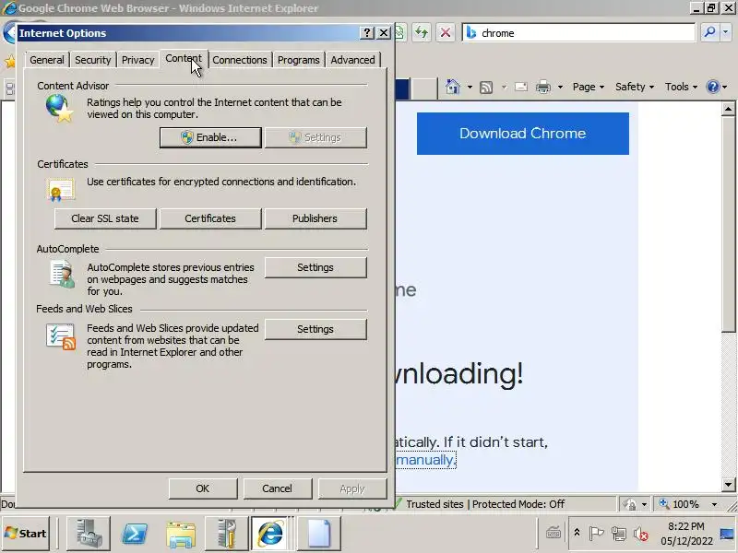Expand the search provider dropdown arrow
Screen dimensions: 738x553
725,32
